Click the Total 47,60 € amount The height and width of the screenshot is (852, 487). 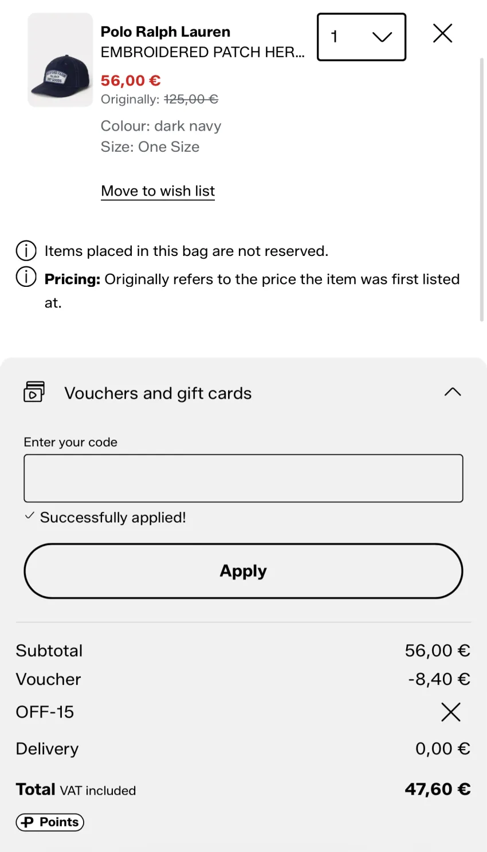point(438,789)
